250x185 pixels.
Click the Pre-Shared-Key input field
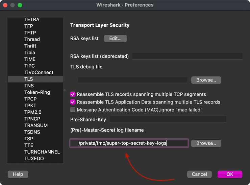tap(168, 119)
